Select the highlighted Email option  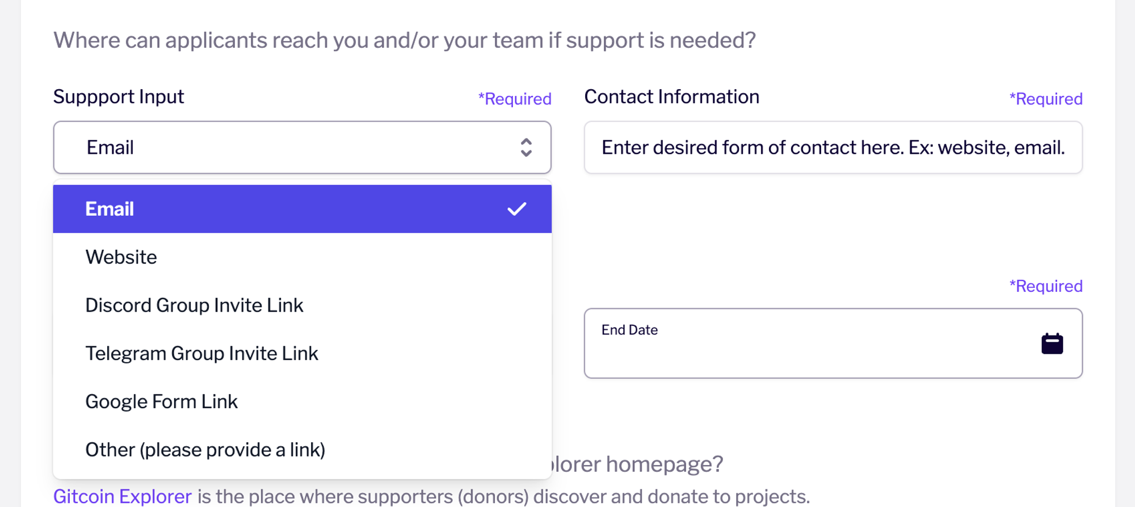tap(302, 209)
